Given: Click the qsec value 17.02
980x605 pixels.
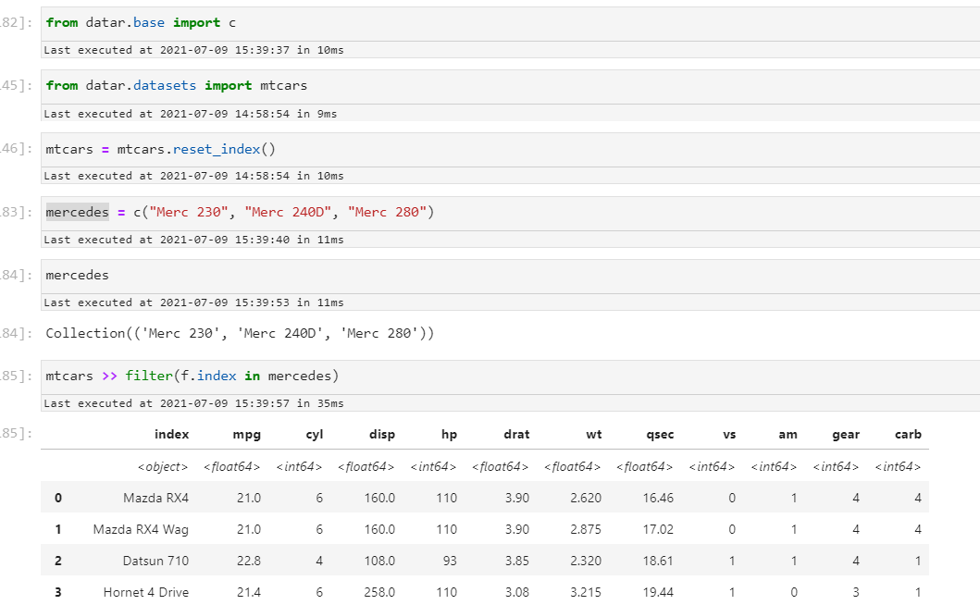Looking at the screenshot, I should (658, 530).
